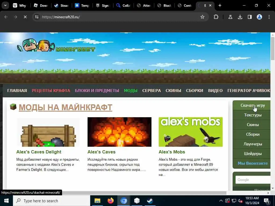Image resolution: width=275 pixels, height=206 pixels.
Task: Open a new tab with plus
Action: (x=220, y=5)
